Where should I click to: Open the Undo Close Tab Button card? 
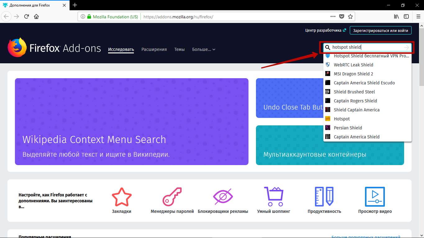point(290,98)
